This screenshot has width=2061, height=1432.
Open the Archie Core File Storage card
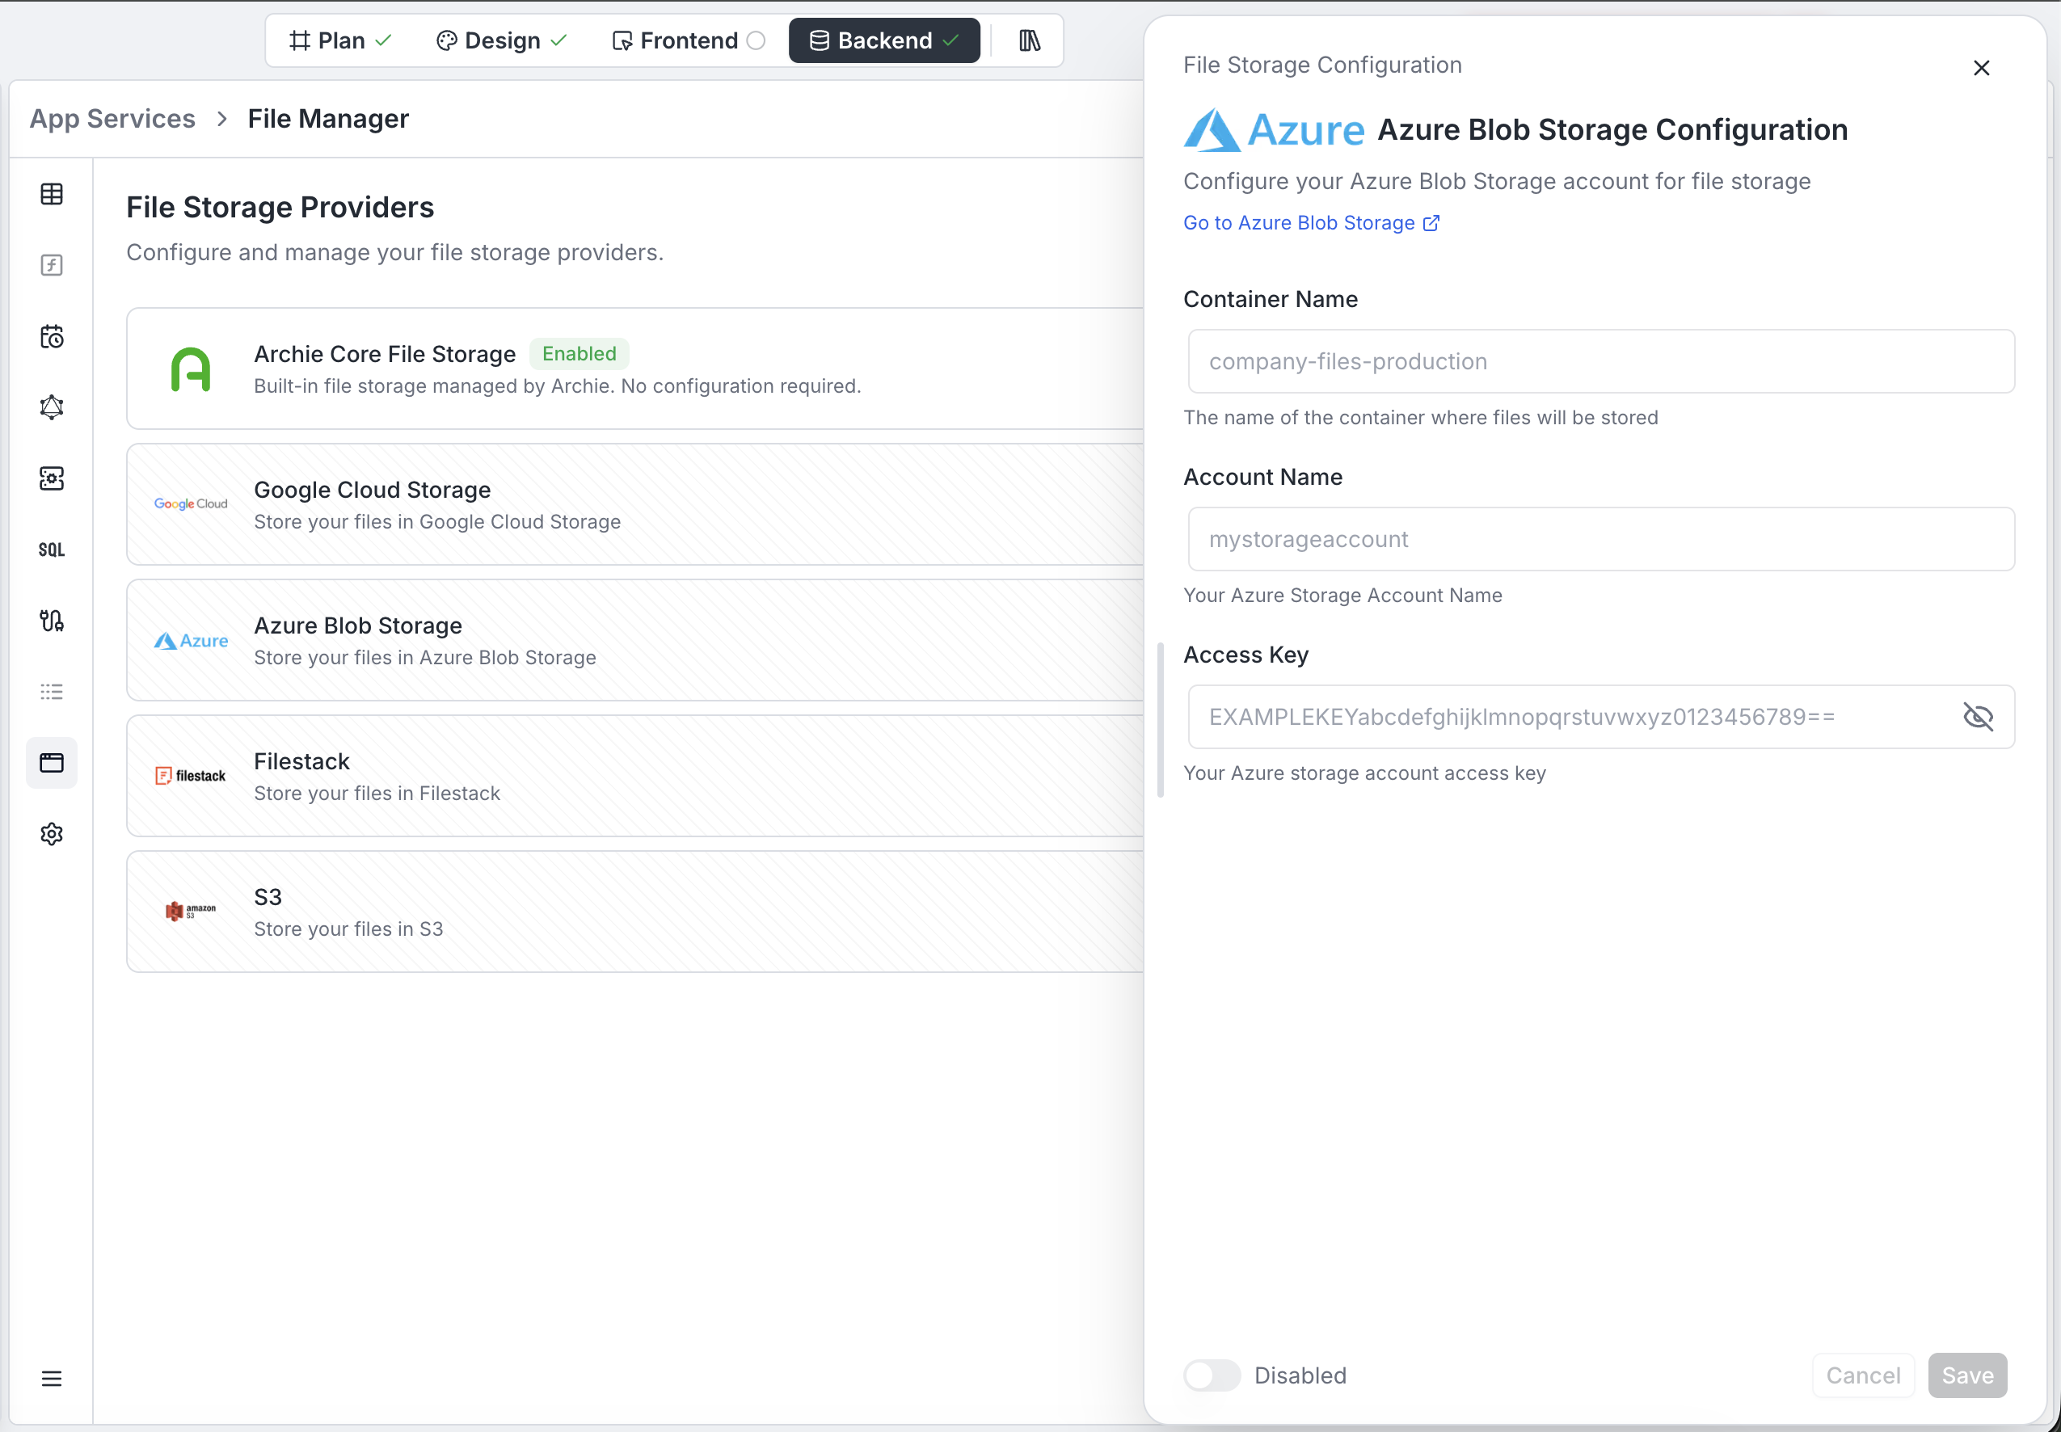(x=635, y=369)
